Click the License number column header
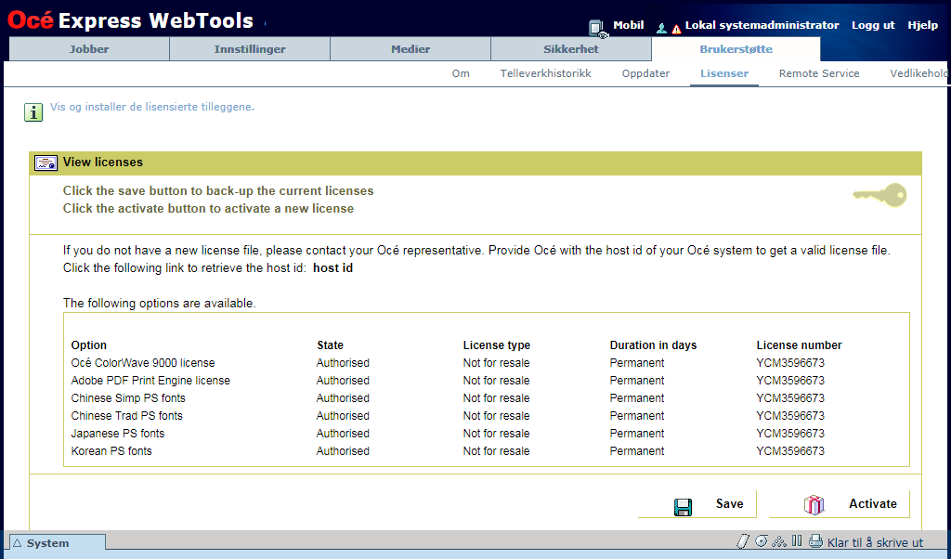 point(799,345)
